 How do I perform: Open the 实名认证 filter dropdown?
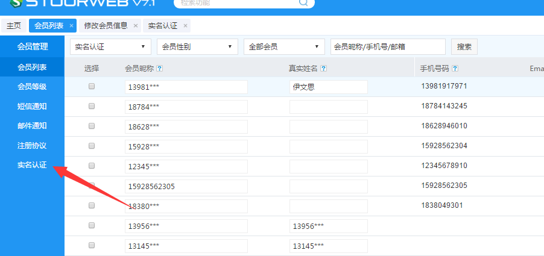tap(110, 46)
